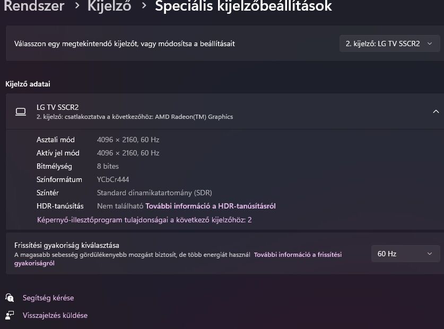Open További információ a HDR-tanúsításról link
The height and width of the screenshot is (329, 444).
point(211,206)
